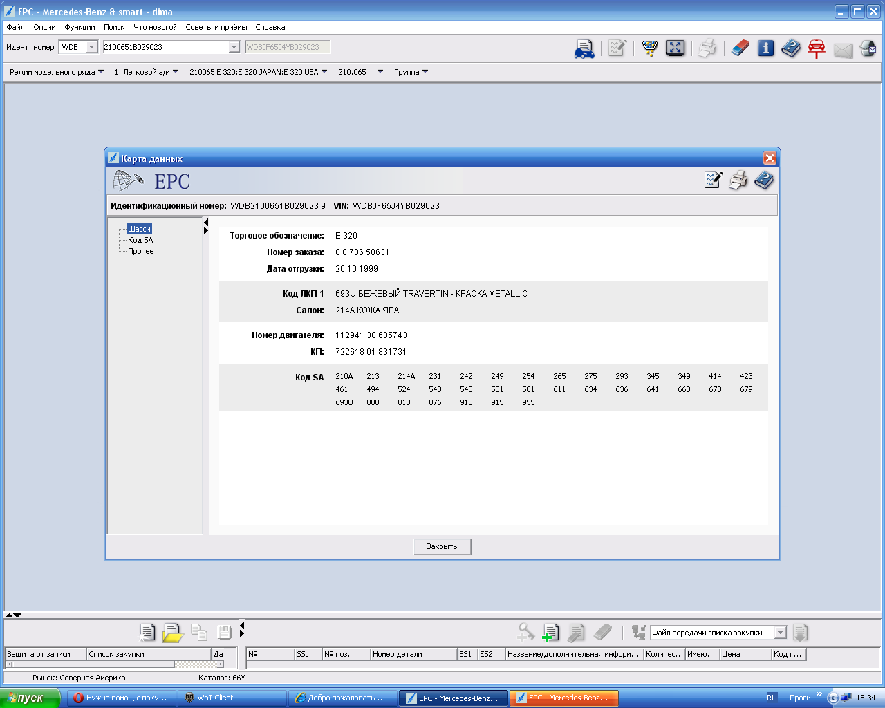885x708 pixels.
Task: Open the Опции menu
Action: click(44, 27)
